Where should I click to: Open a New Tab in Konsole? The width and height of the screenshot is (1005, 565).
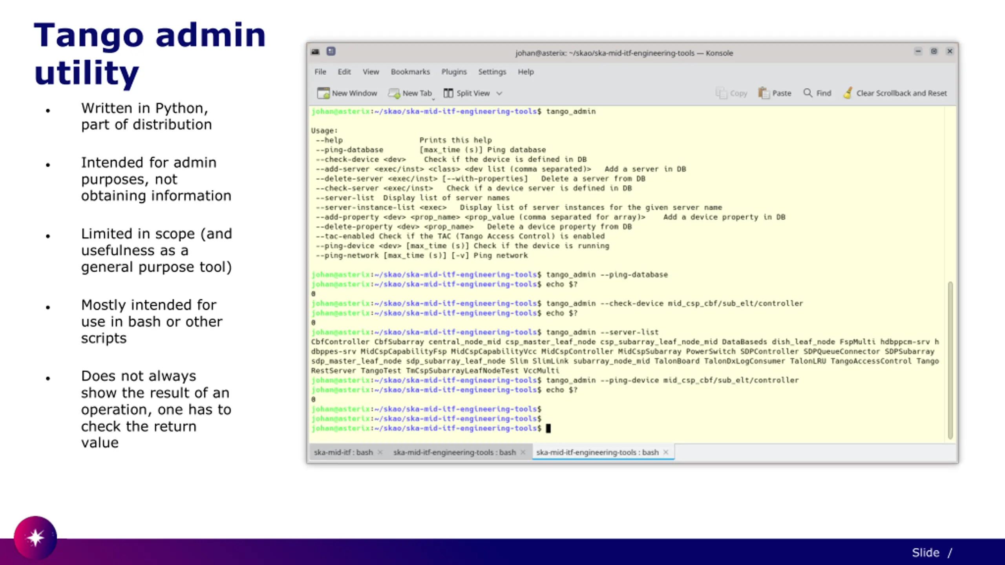click(x=409, y=93)
